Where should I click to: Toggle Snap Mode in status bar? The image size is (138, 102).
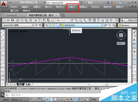35,100
